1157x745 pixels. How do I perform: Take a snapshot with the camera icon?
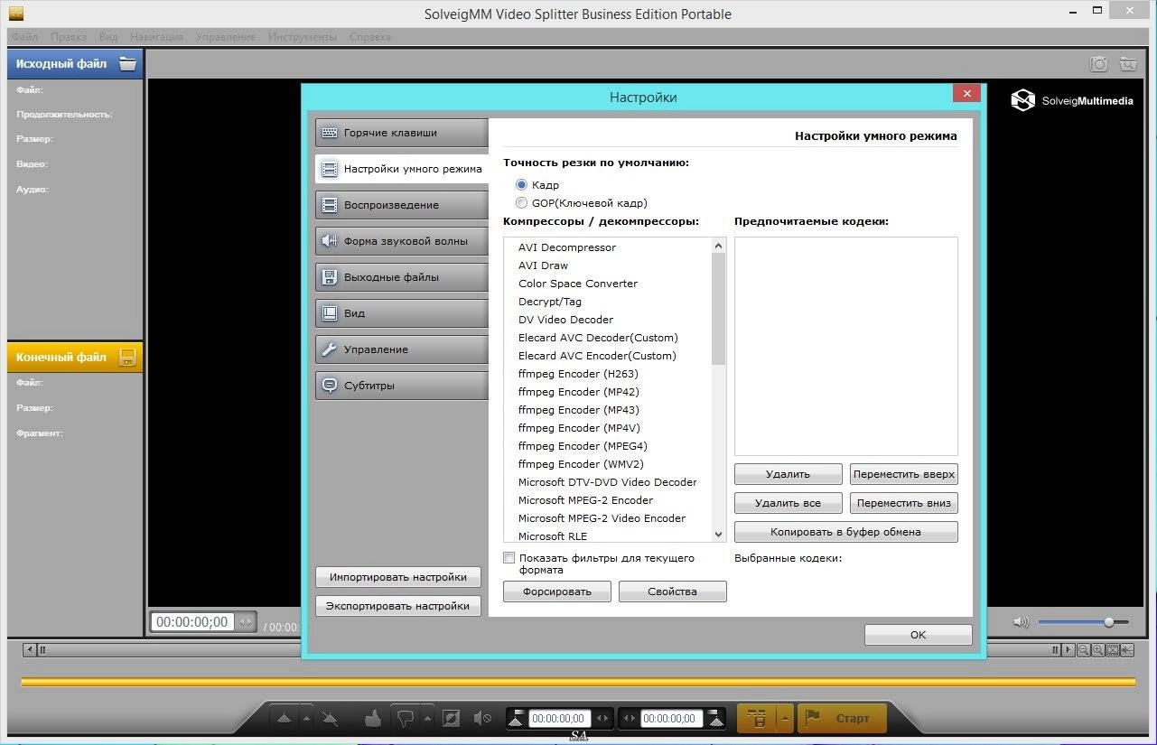pyautogui.click(x=1099, y=64)
